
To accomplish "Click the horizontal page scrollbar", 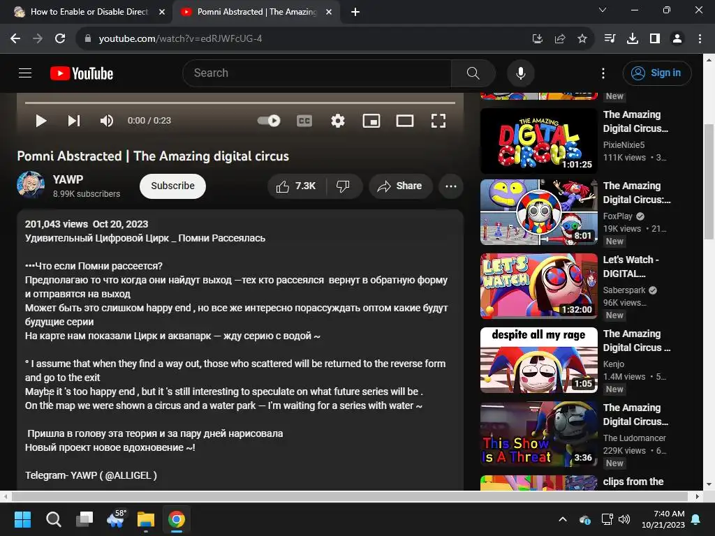I will 350,496.
